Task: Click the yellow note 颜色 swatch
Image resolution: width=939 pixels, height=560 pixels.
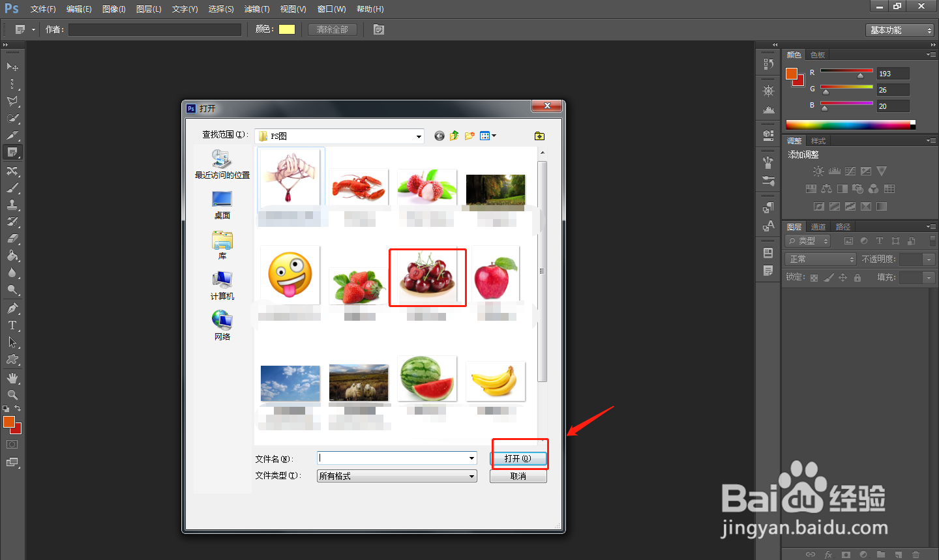Action: click(x=287, y=29)
